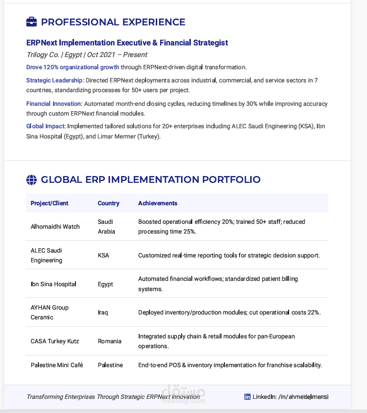Click the Country column header
The image size is (367, 413).
pos(109,203)
